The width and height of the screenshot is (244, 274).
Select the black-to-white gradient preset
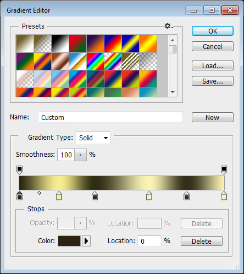60,43
